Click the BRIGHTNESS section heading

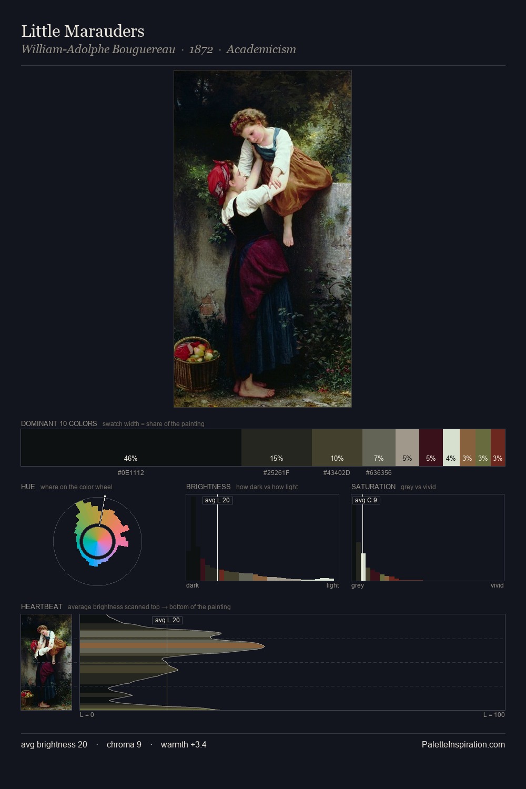208,487
